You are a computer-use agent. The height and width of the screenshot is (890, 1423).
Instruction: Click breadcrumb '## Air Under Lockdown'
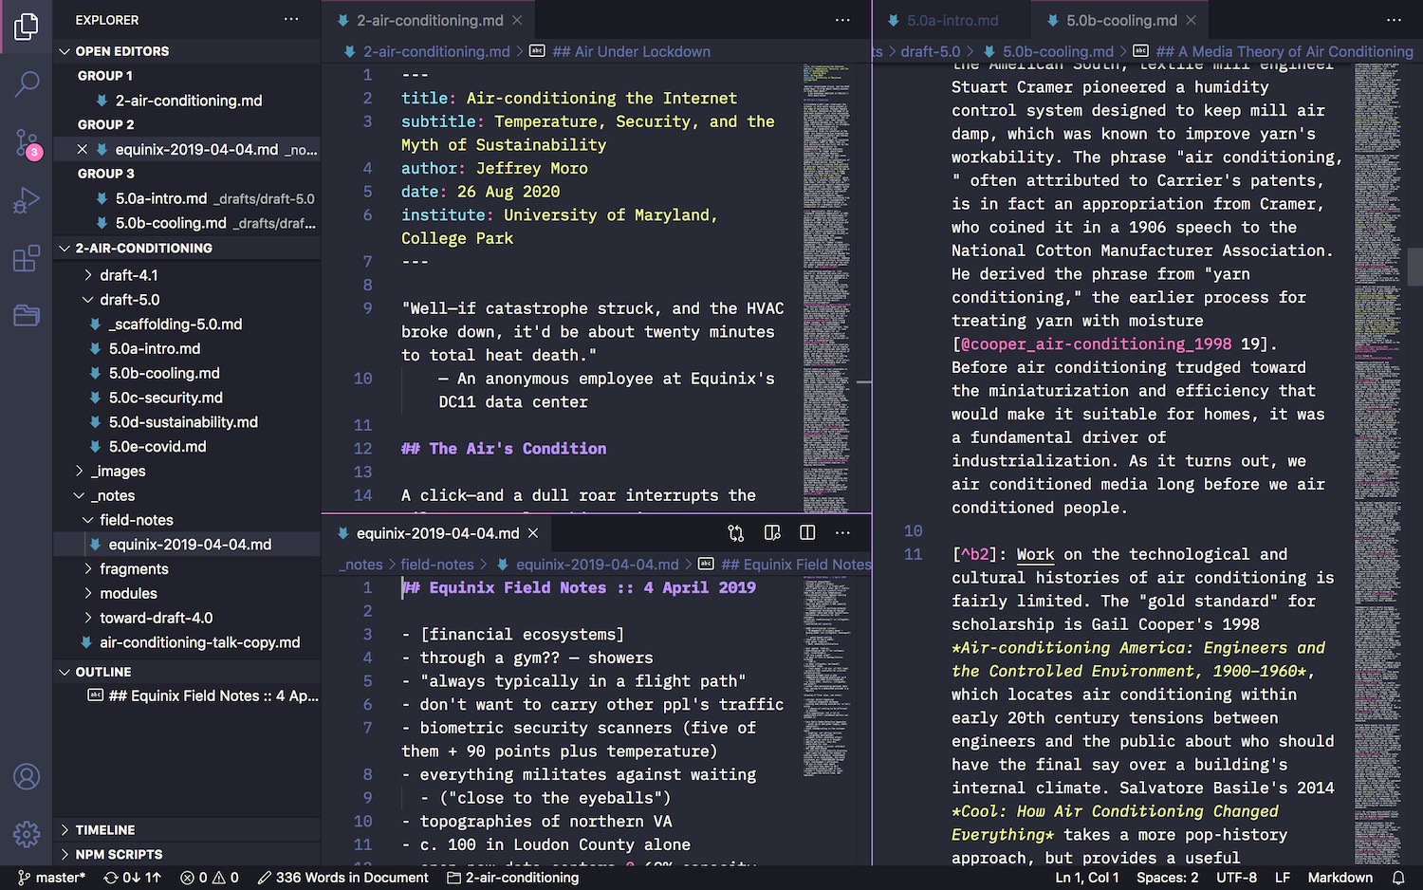(x=630, y=51)
